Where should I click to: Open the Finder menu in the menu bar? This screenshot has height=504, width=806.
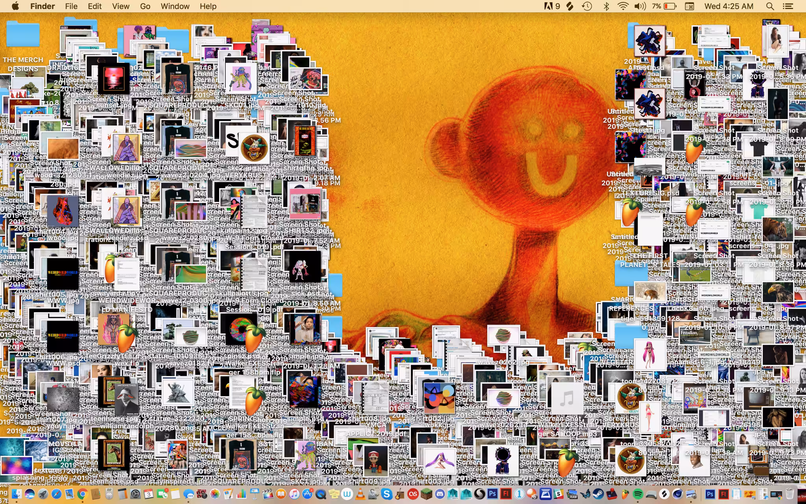pos(43,6)
